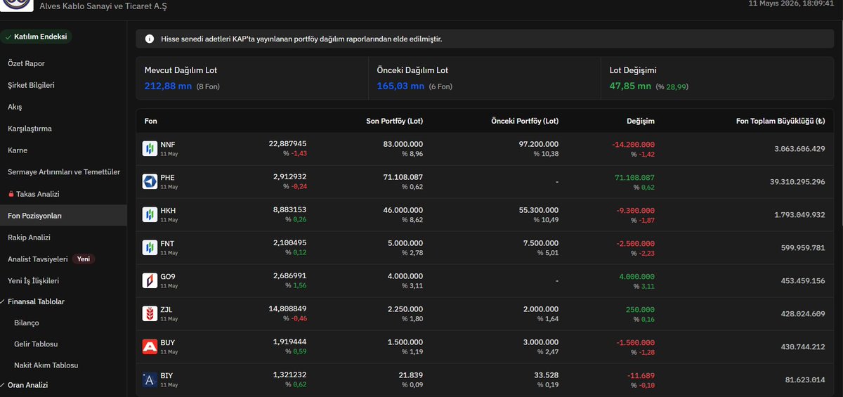Click the lock icon beside Takas Analizi
The height and width of the screenshot is (397, 843).
(x=11, y=194)
